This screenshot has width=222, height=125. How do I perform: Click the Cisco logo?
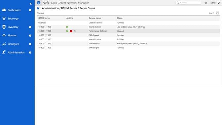pos(46,3)
